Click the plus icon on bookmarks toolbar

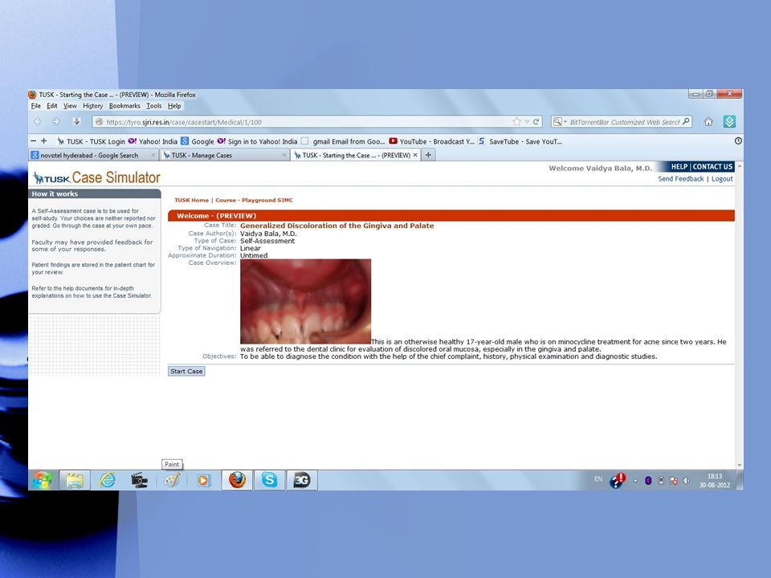(x=43, y=141)
